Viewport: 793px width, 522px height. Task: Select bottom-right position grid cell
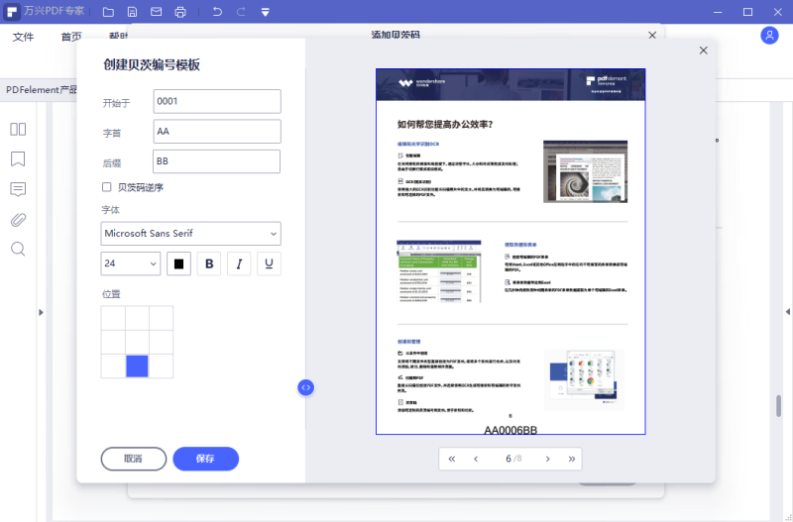(162, 365)
